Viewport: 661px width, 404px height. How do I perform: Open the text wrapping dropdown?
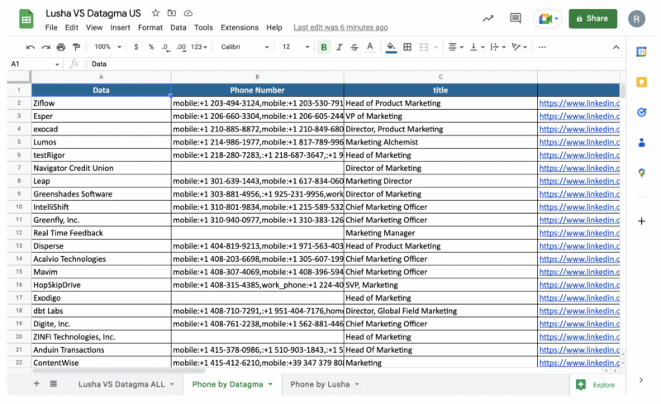coord(497,47)
